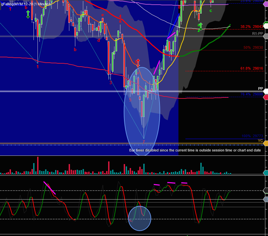Select the blue trend line on the rally
Screen dimensions: 268x236
tap(173, 26)
